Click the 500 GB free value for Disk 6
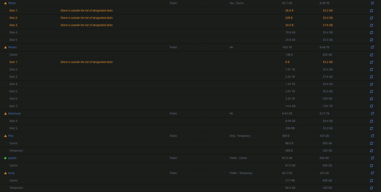This screenshot has height=192, width=381. tap(327, 99)
